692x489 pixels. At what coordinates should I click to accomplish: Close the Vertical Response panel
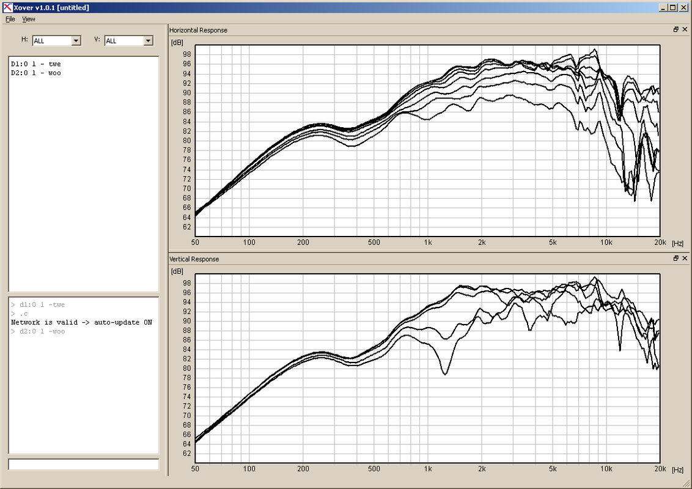[685, 258]
